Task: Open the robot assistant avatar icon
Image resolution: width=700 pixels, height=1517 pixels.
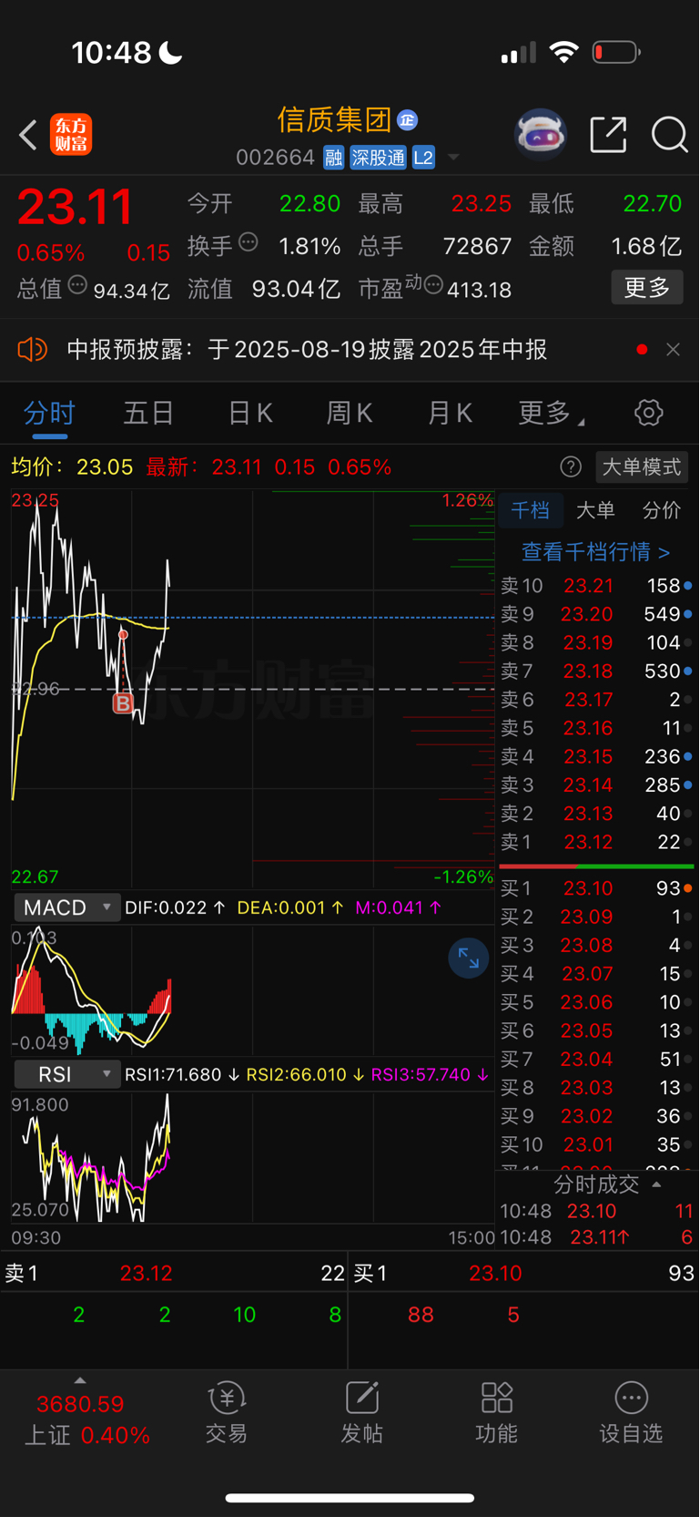Action: pyautogui.click(x=541, y=135)
